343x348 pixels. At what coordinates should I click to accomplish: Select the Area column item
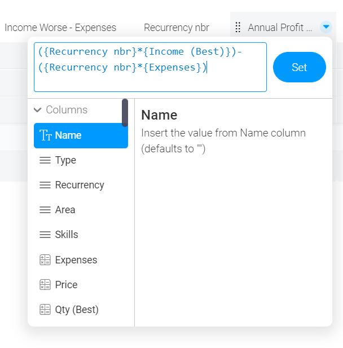(x=81, y=210)
